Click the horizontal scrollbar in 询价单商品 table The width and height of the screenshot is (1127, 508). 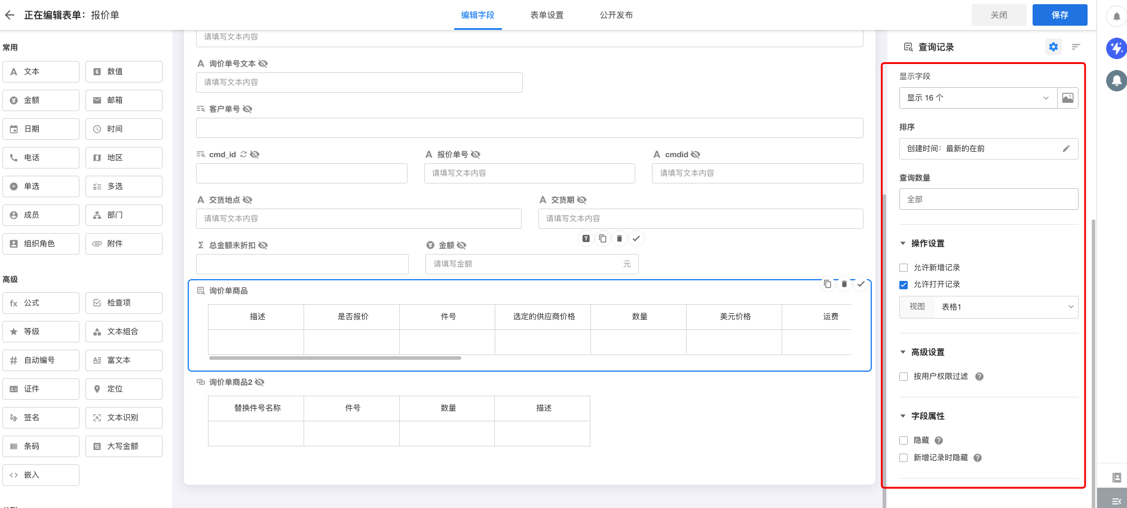[335, 358]
